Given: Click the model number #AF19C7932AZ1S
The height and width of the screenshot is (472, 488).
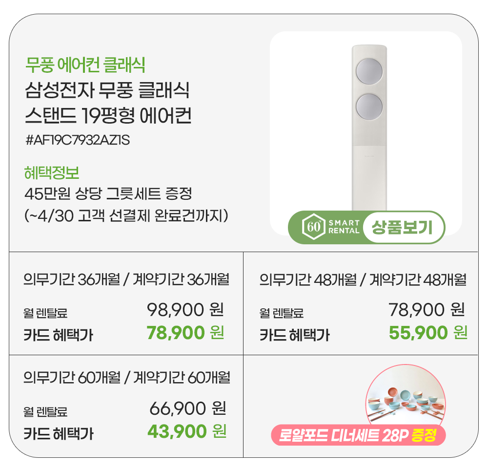Looking at the screenshot, I should (x=78, y=140).
